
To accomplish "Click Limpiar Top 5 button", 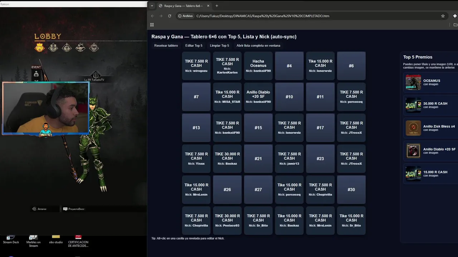I will (219, 46).
